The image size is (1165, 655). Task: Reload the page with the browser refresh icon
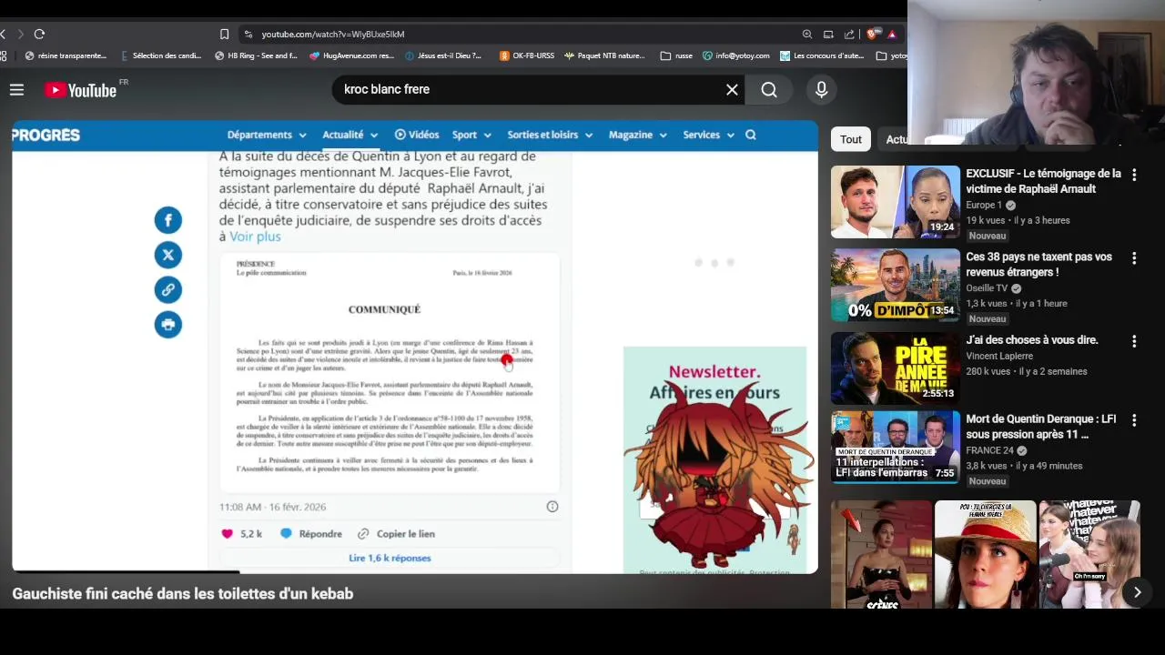tap(39, 34)
